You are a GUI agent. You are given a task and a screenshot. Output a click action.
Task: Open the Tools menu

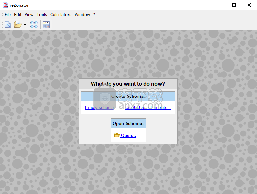pyautogui.click(x=42, y=15)
